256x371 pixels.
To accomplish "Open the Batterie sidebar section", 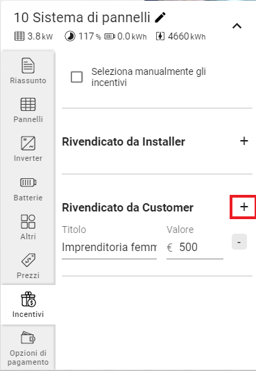I will point(28,188).
